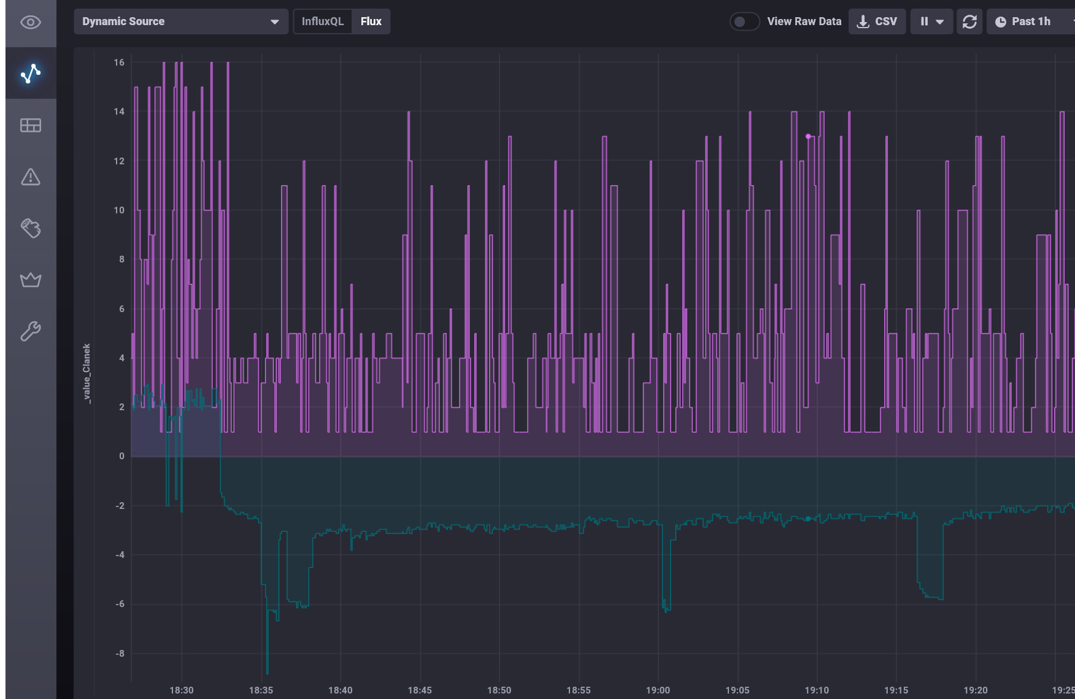Click the _value_Clanek y-axis label
This screenshot has height=699, width=1075.
87,373
